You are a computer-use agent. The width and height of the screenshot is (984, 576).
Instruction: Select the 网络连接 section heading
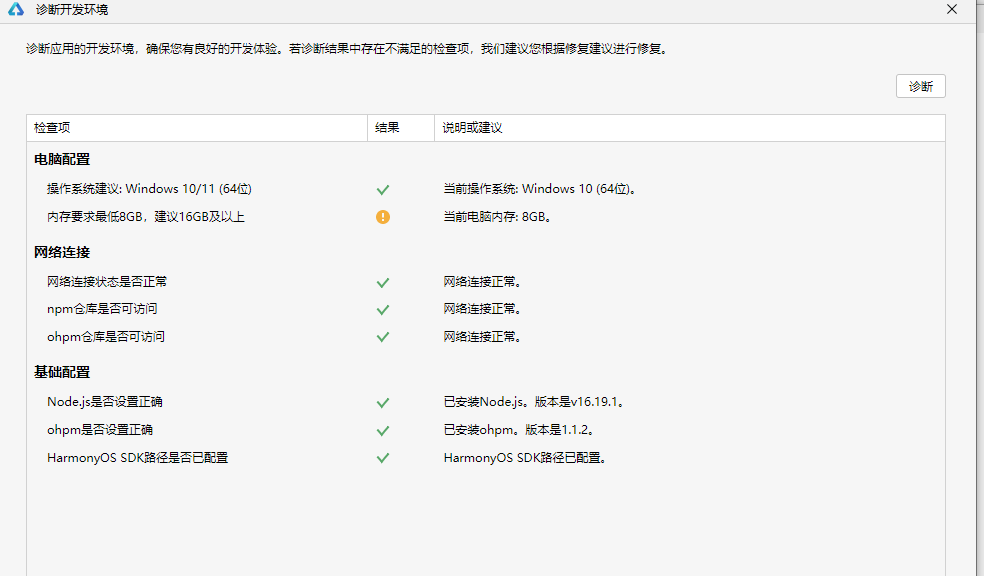pos(62,252)
